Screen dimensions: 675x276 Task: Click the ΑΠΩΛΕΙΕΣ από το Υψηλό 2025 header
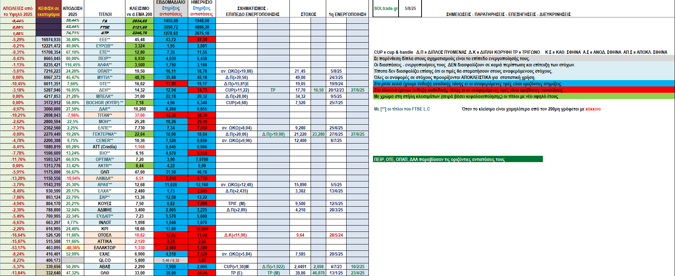click(18, 9)
